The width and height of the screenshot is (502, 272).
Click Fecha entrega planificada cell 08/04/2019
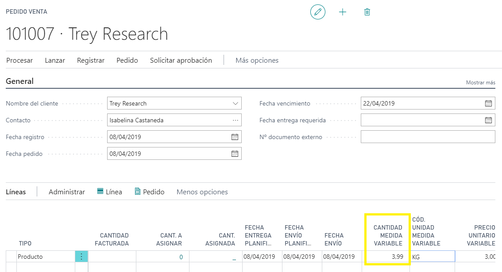[x=262, y=257]
